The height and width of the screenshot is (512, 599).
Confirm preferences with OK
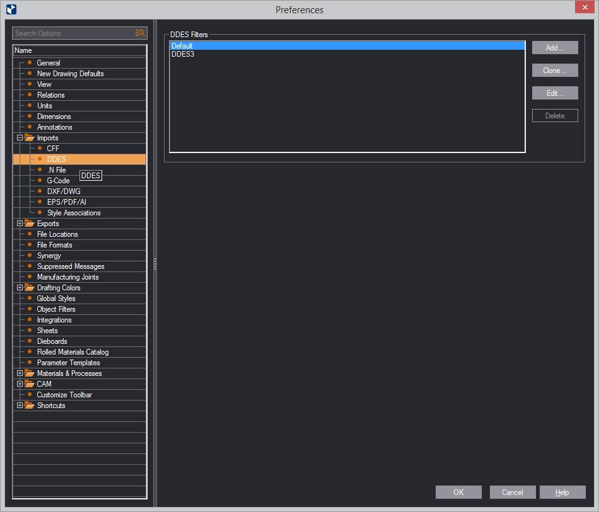[458, 492]
